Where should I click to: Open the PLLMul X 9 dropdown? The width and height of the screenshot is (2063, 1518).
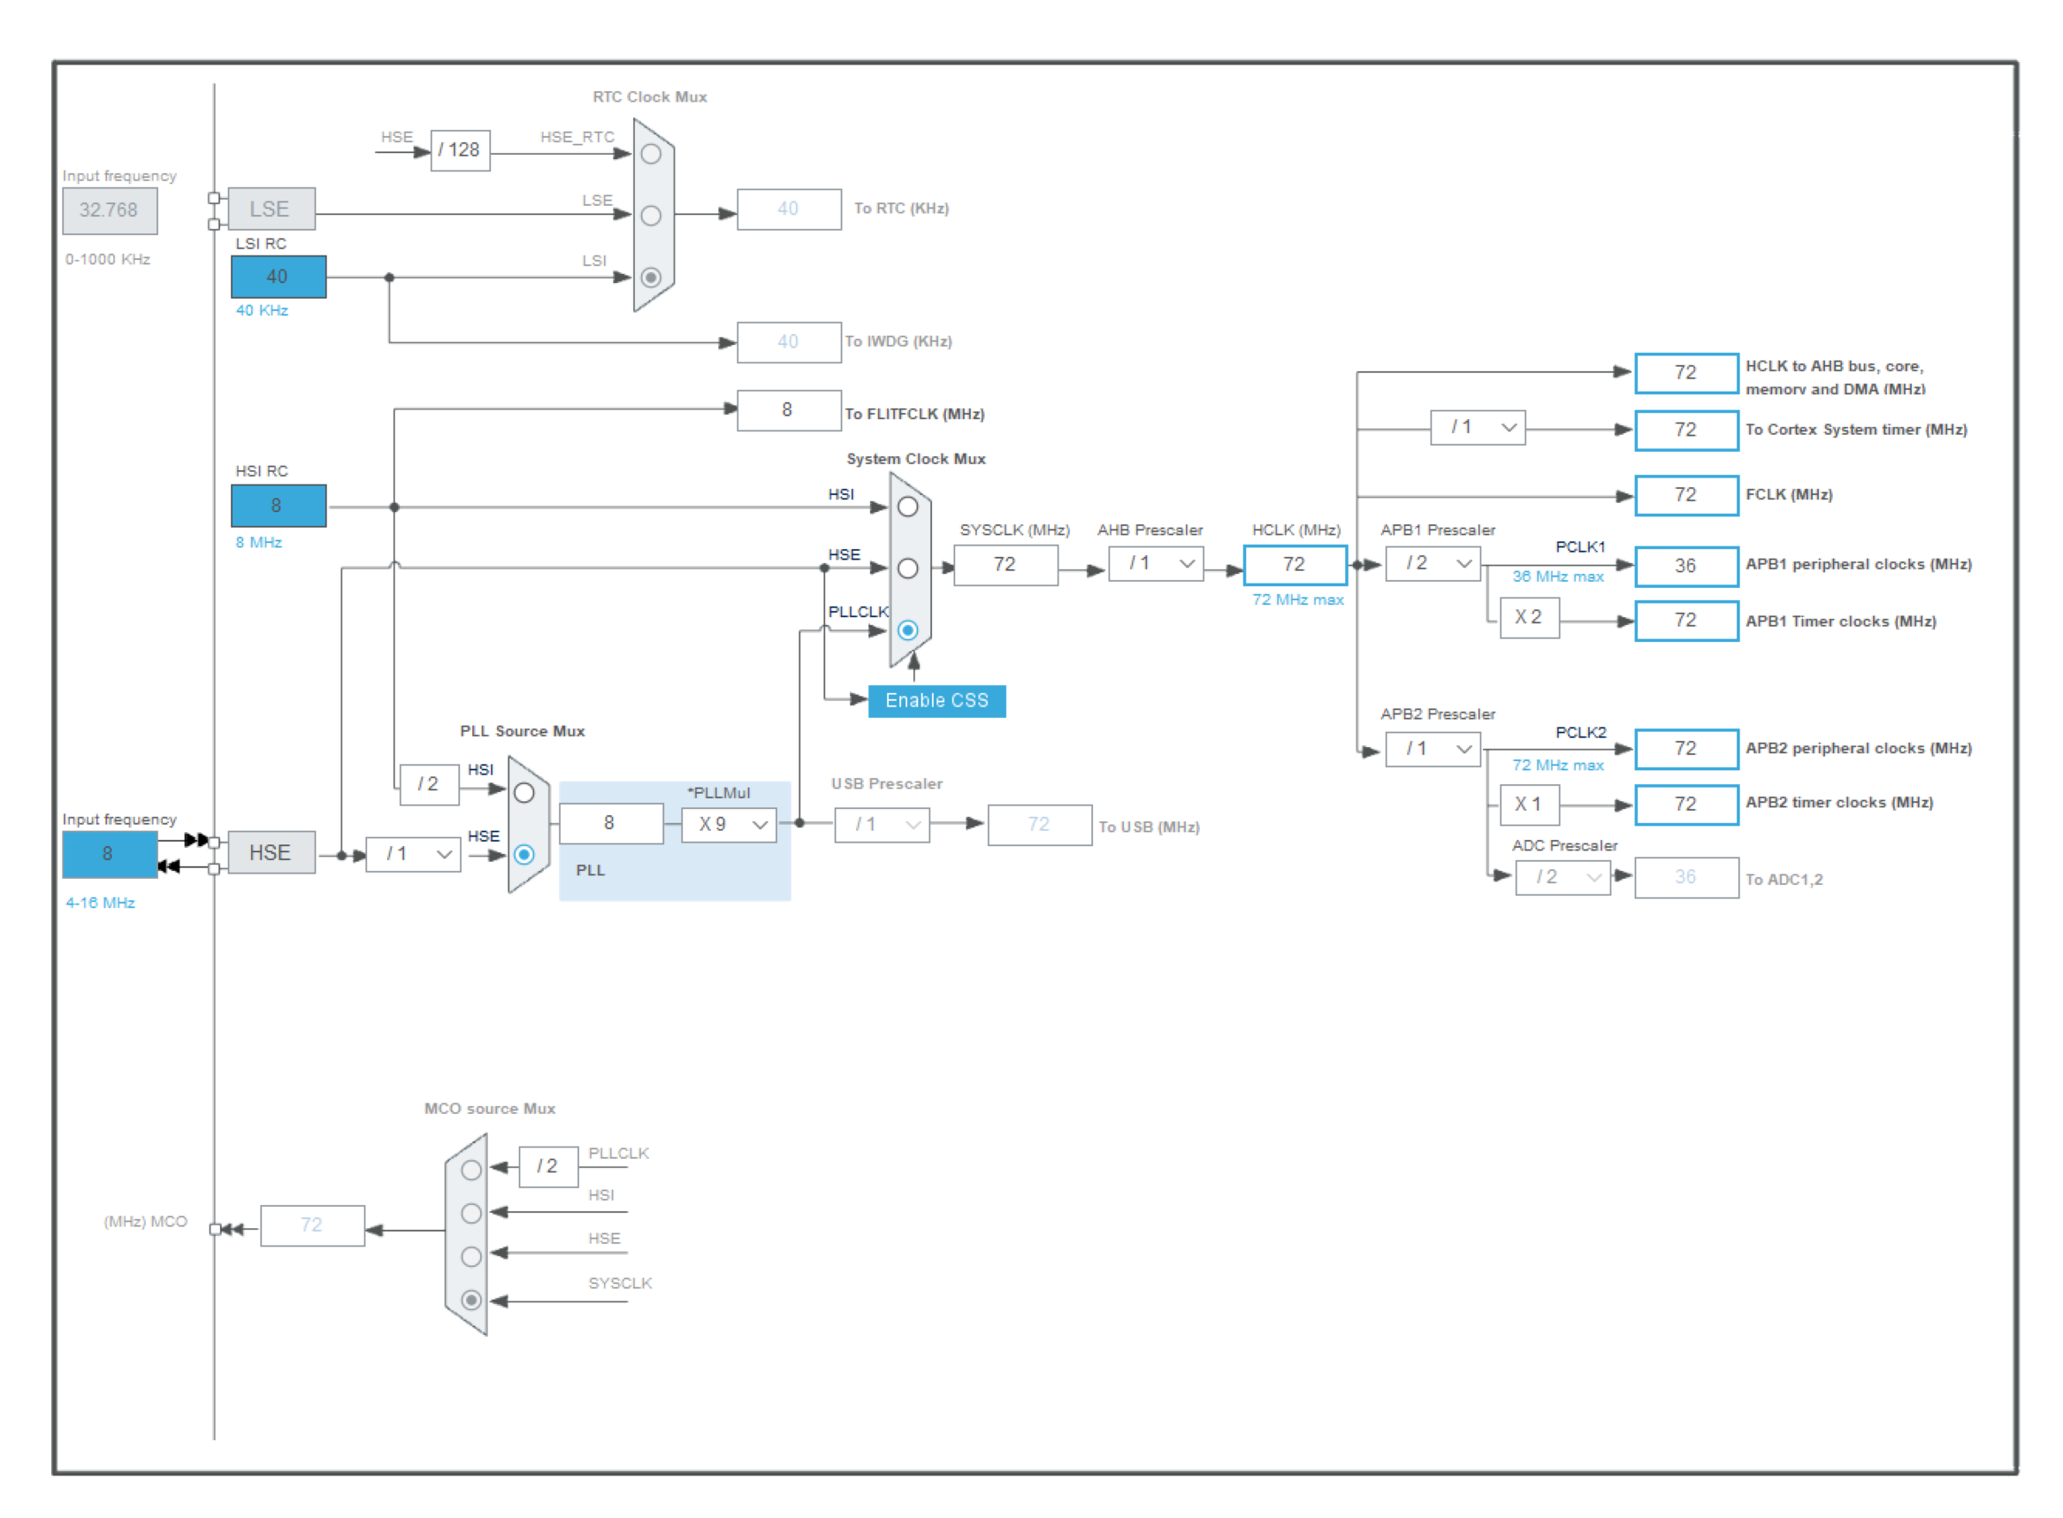pyautogui.click(x=729, y=824)
